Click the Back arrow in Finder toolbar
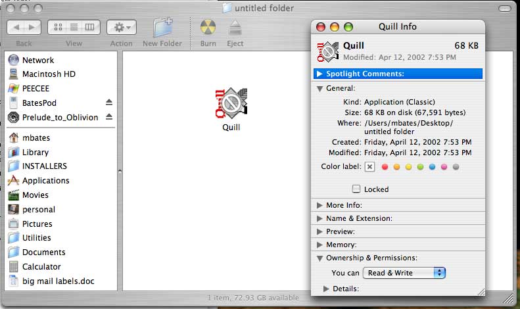520x309 pixels. (x=16, y=27)
